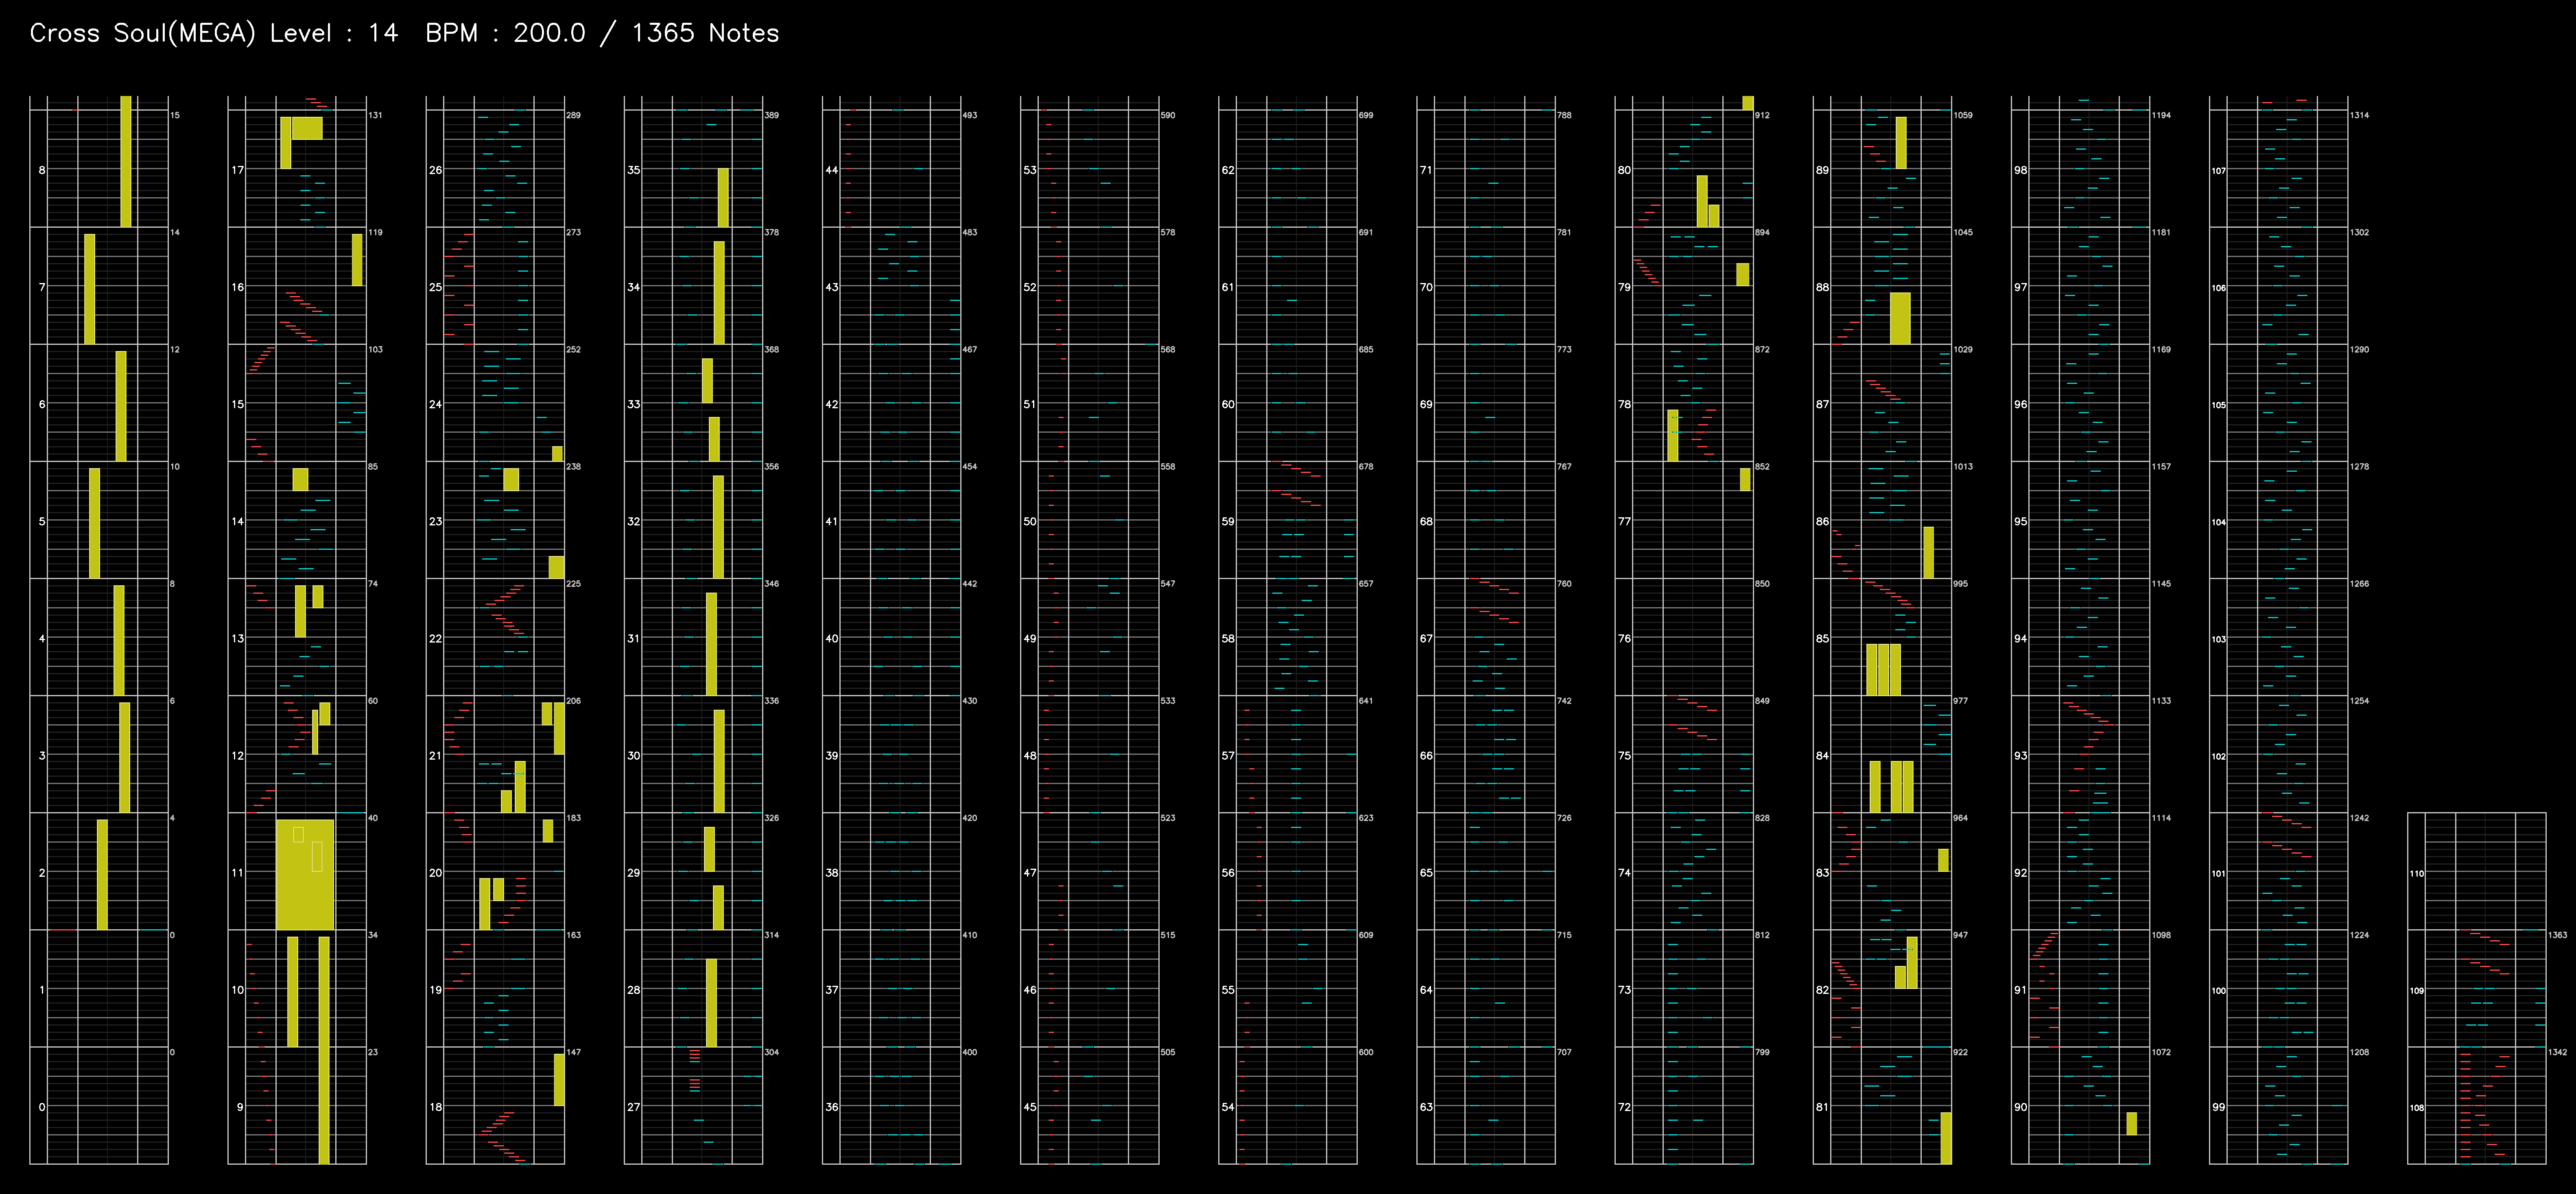Click note count label "1363"
Image resolution: width=2576 pixels, height=1194 pixels.
(x=2557, y=935)
